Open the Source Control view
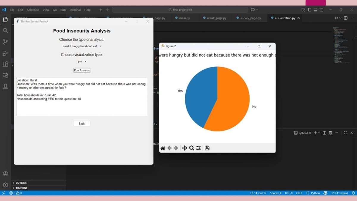The width and height of the screenshot is (357, 201). pos(5,42)
